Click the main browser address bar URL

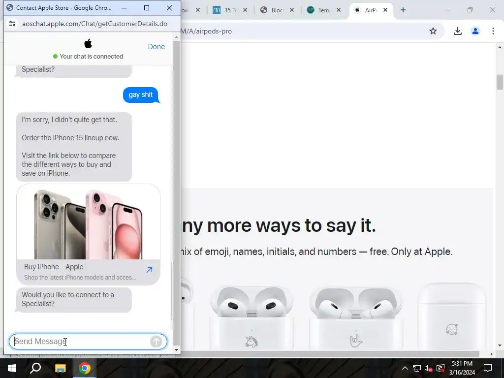tap(206, 31)
